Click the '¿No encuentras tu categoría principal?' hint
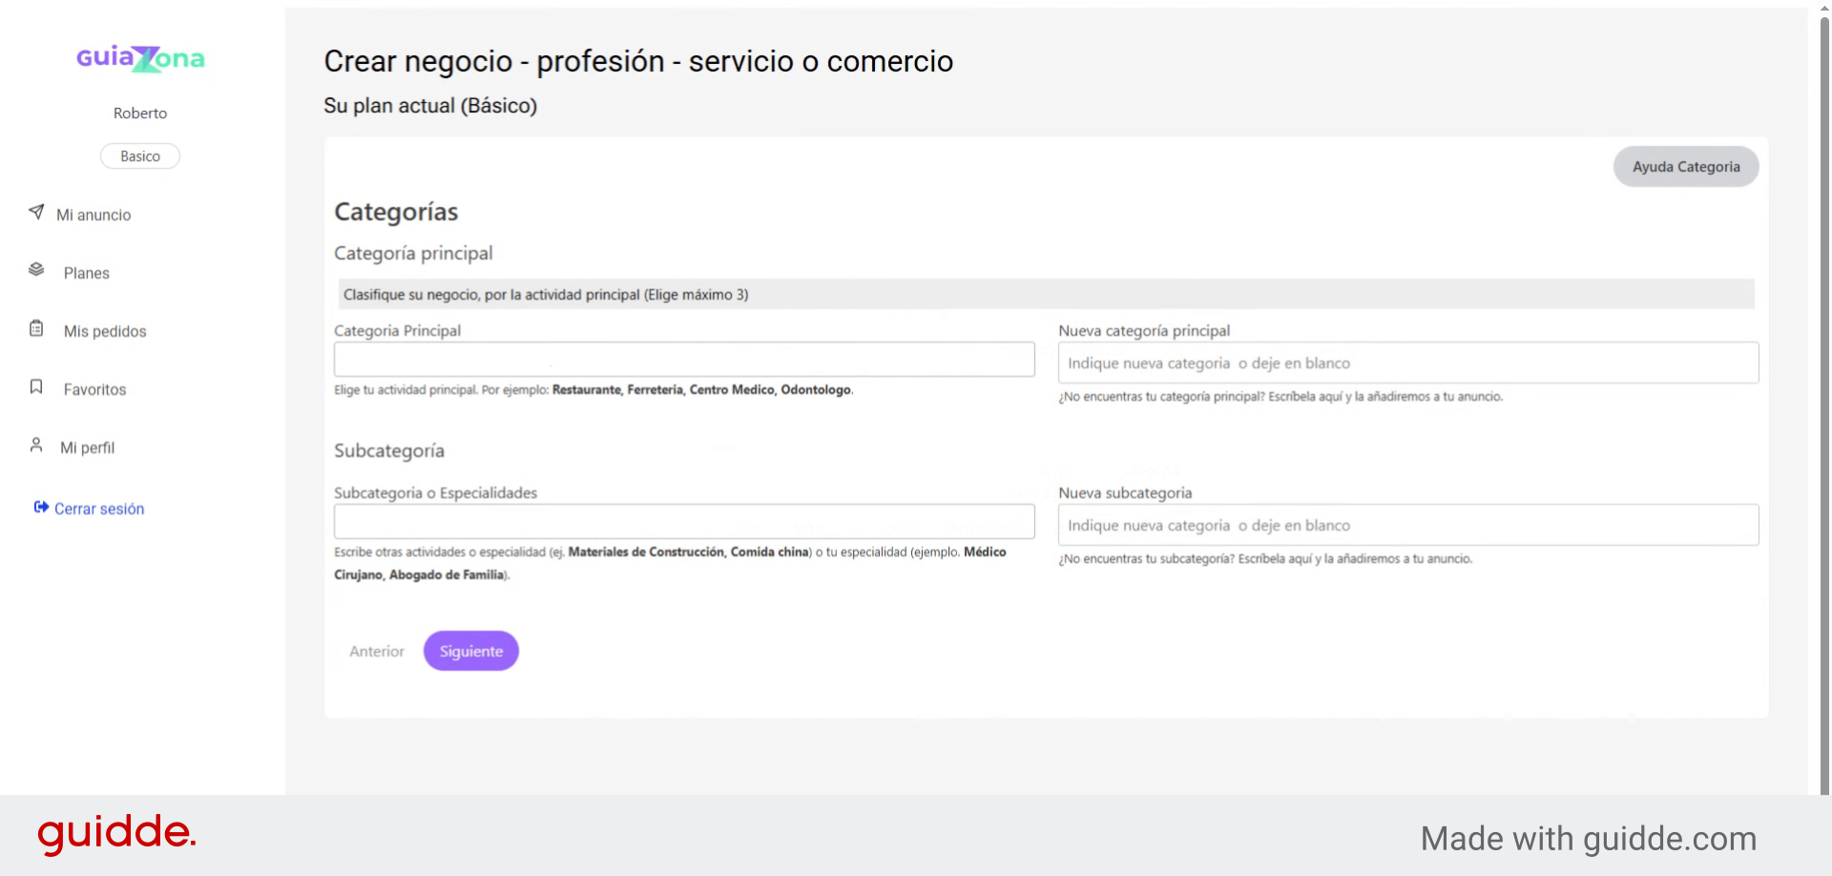 [1280, 396]
